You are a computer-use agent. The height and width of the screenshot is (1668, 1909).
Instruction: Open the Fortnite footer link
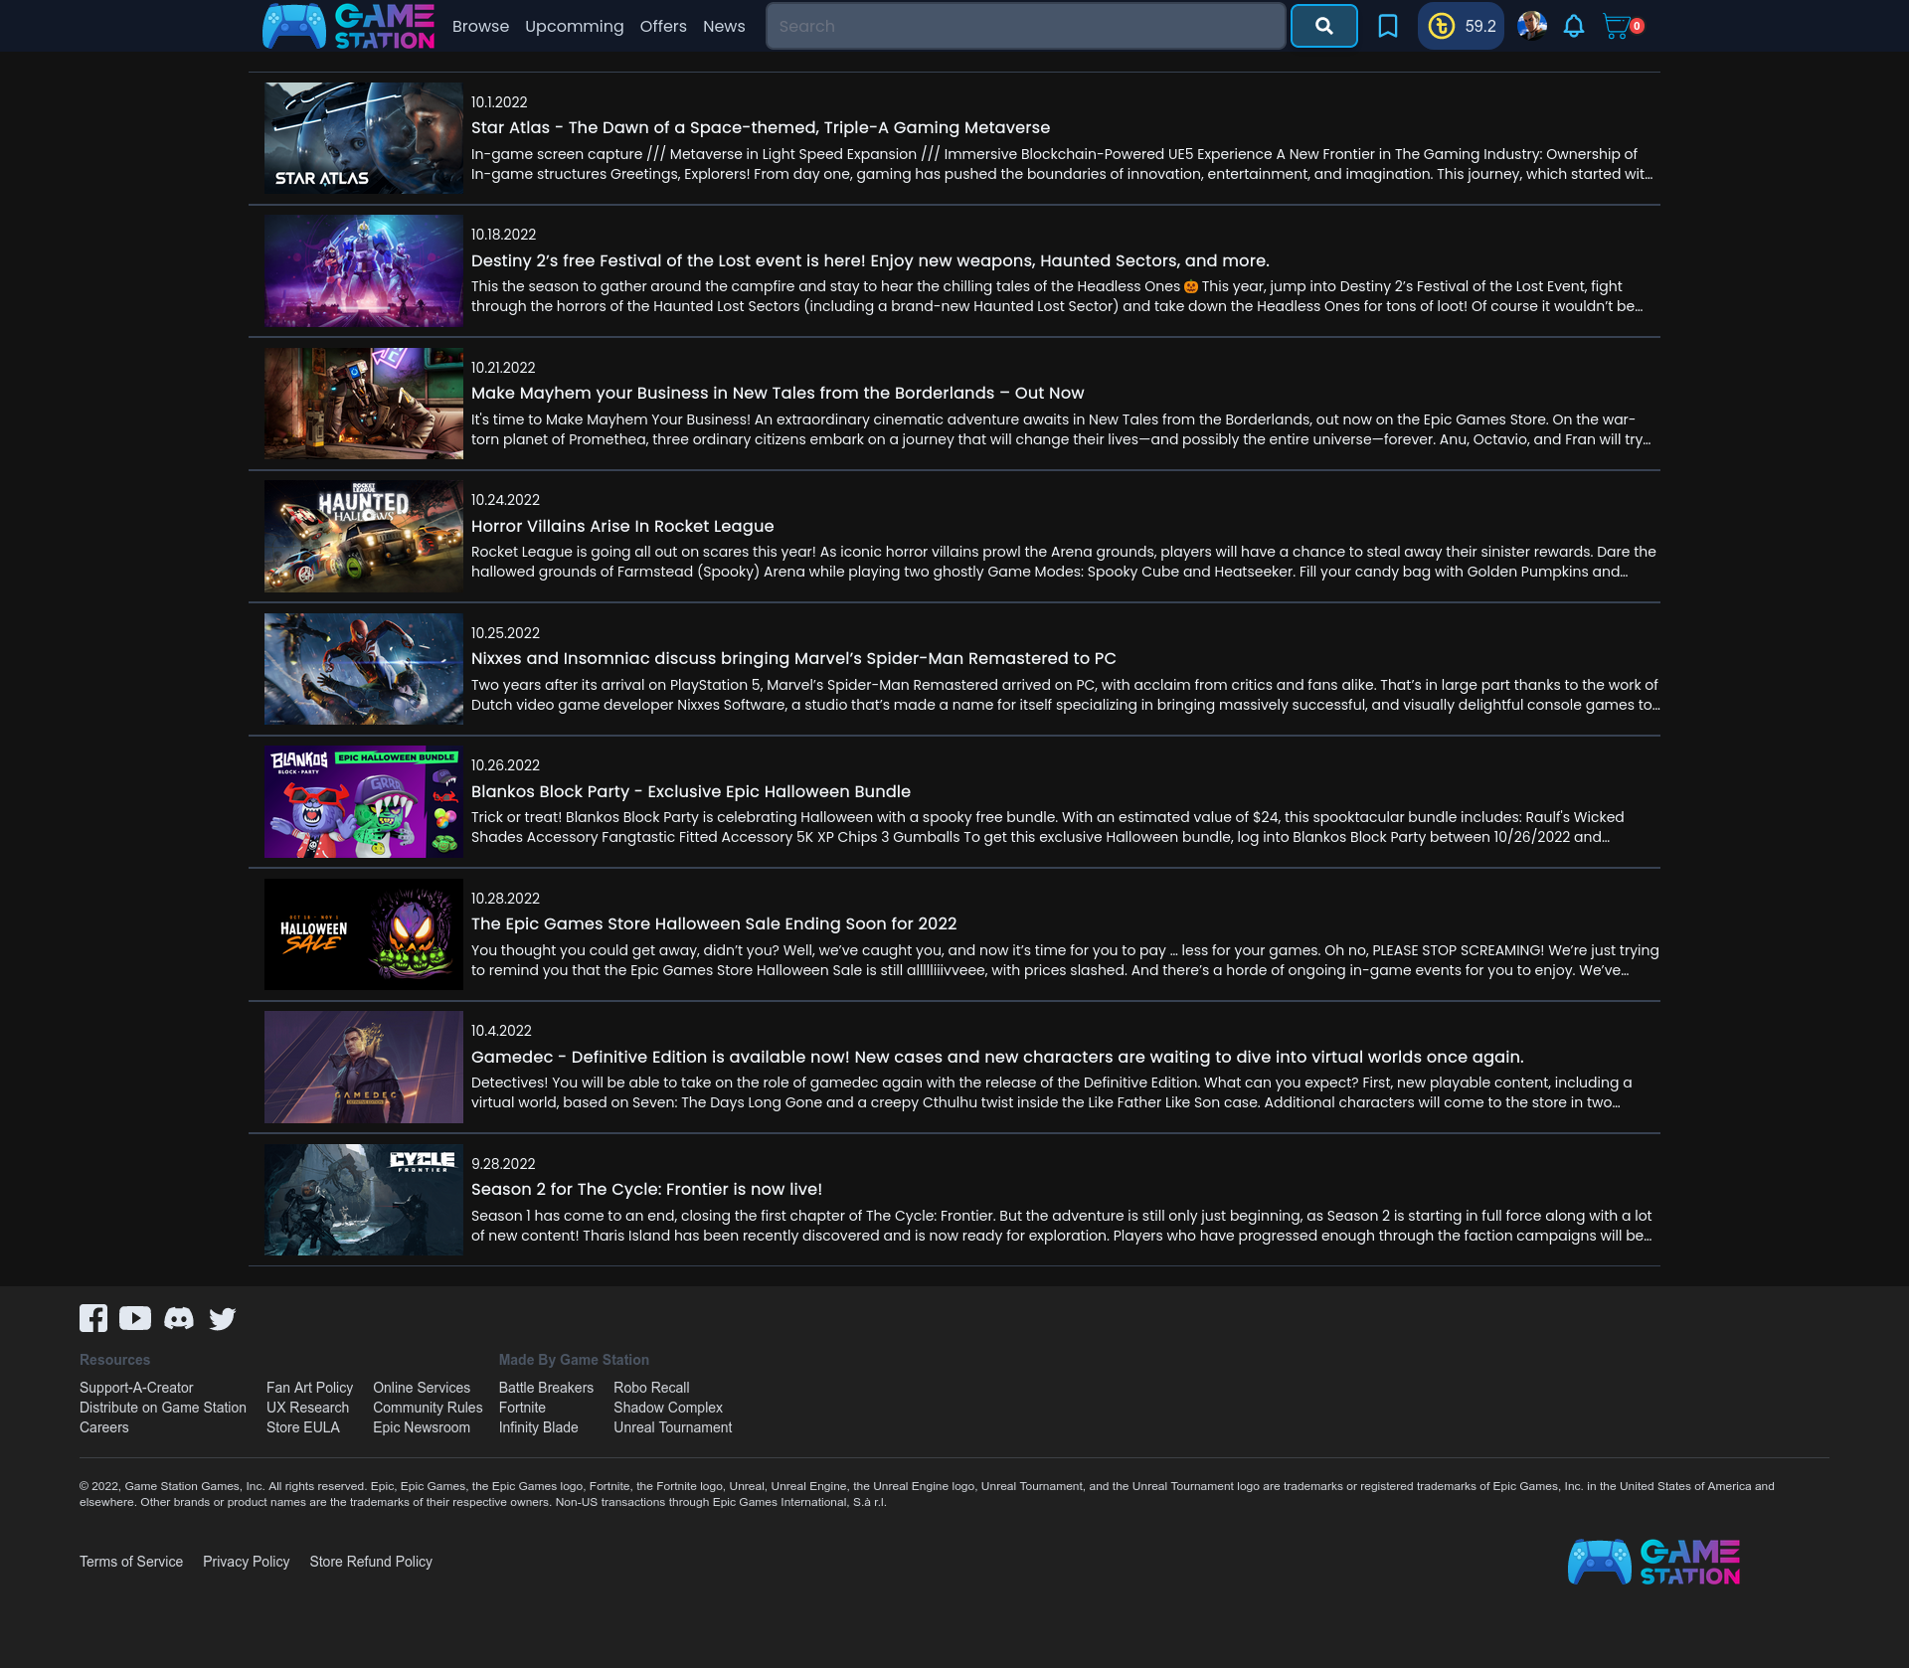tap(522, 1408)
